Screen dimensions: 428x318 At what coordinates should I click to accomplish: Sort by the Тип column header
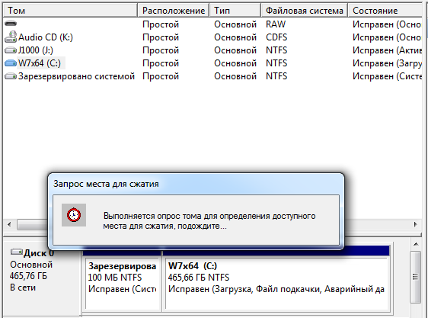pos(235,11)
